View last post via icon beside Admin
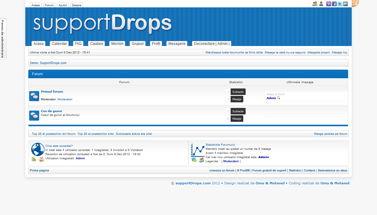 pyautogui.click(x=279, y=98)
